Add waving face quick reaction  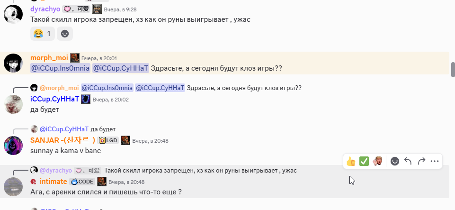(377, 161)
